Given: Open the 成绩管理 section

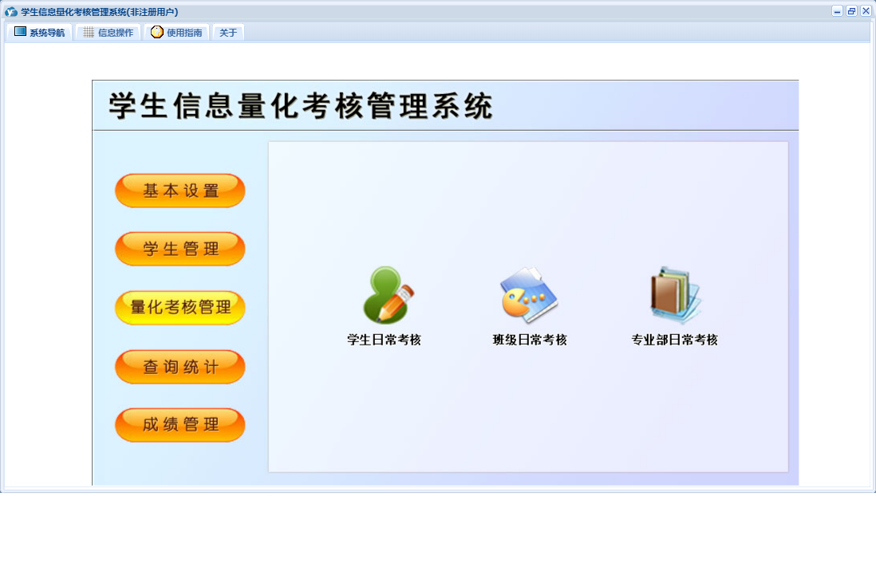Looking at the screenshot, I should [180, 424].
